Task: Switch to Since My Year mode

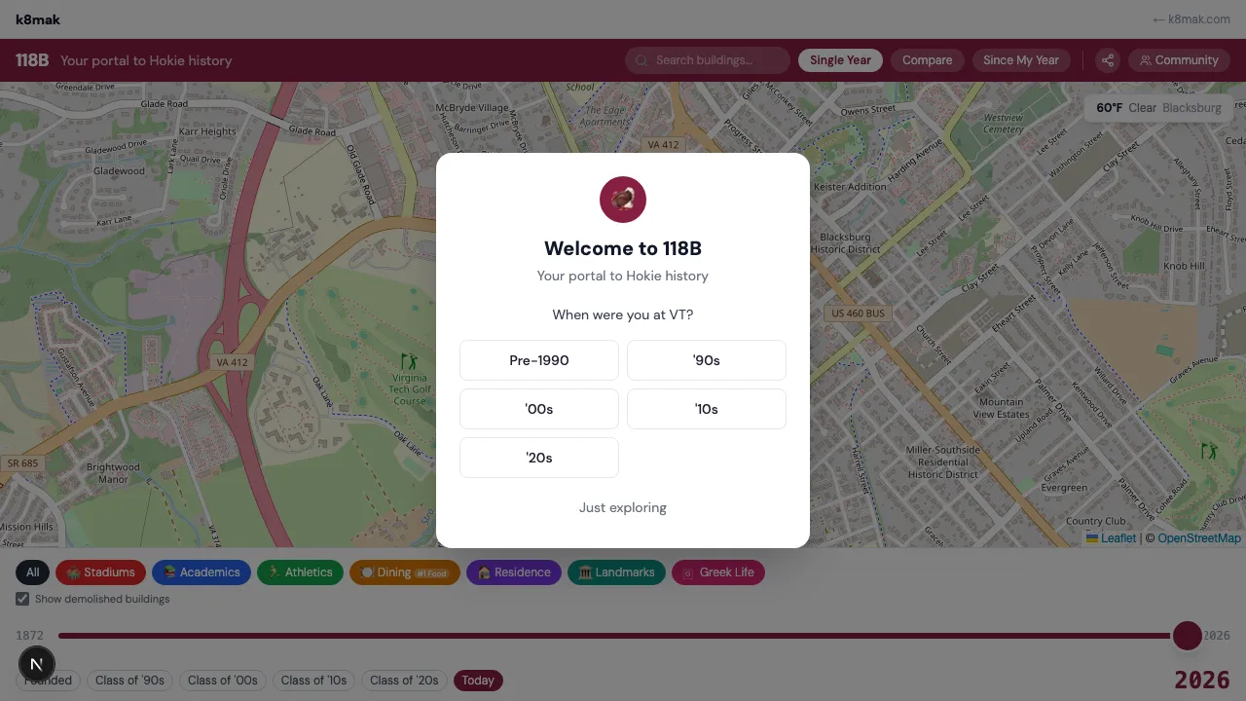Action: [1021, 60]
